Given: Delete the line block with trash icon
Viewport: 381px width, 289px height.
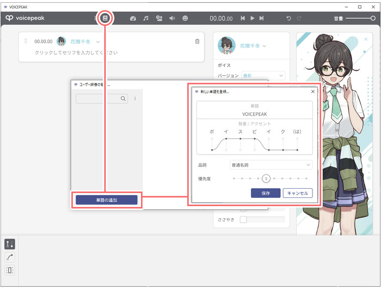Looking at the screenshot, I should pos(197,41).
